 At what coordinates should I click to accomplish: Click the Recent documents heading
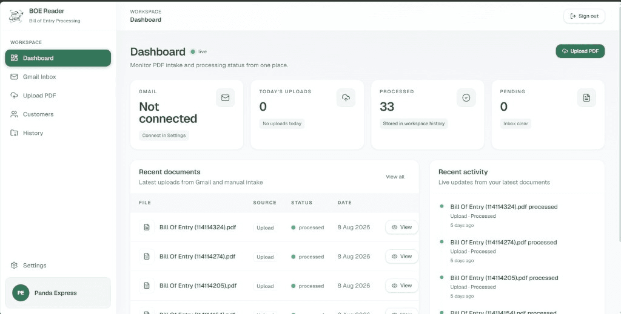170,172
